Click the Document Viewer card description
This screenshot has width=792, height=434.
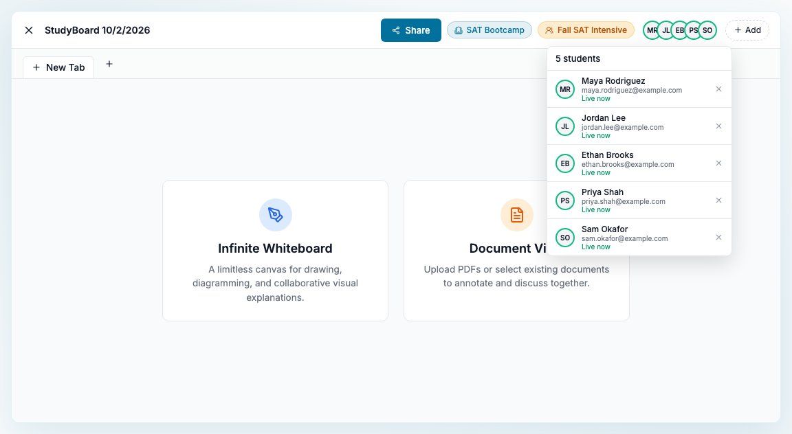click(x=517, y=276)
